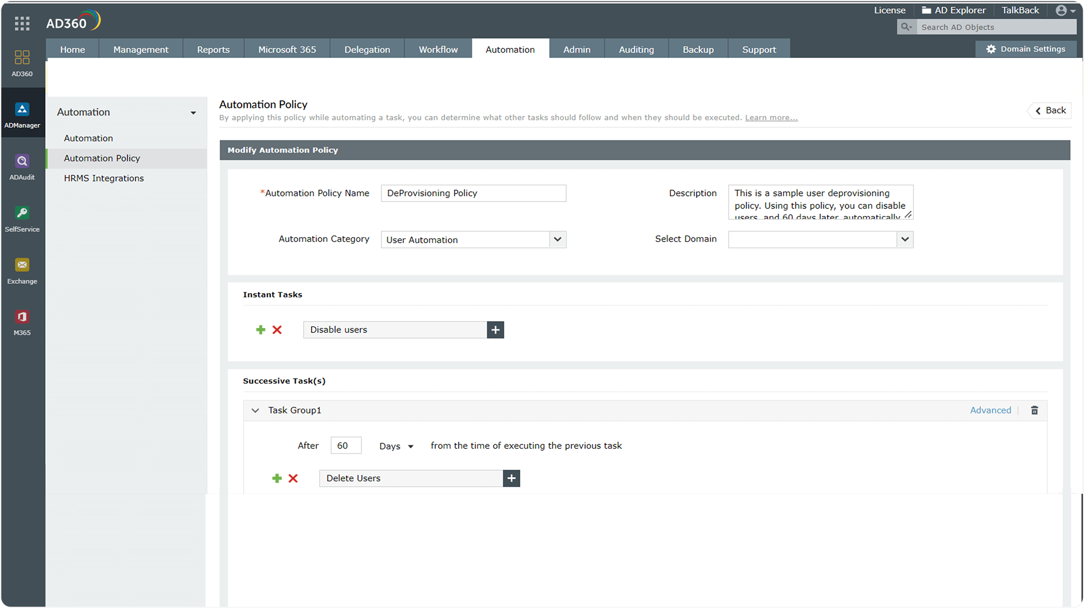This screenshot has width=1084, height=608.
Task: Click Learn more policy description link
Action: tap(771, 117)
